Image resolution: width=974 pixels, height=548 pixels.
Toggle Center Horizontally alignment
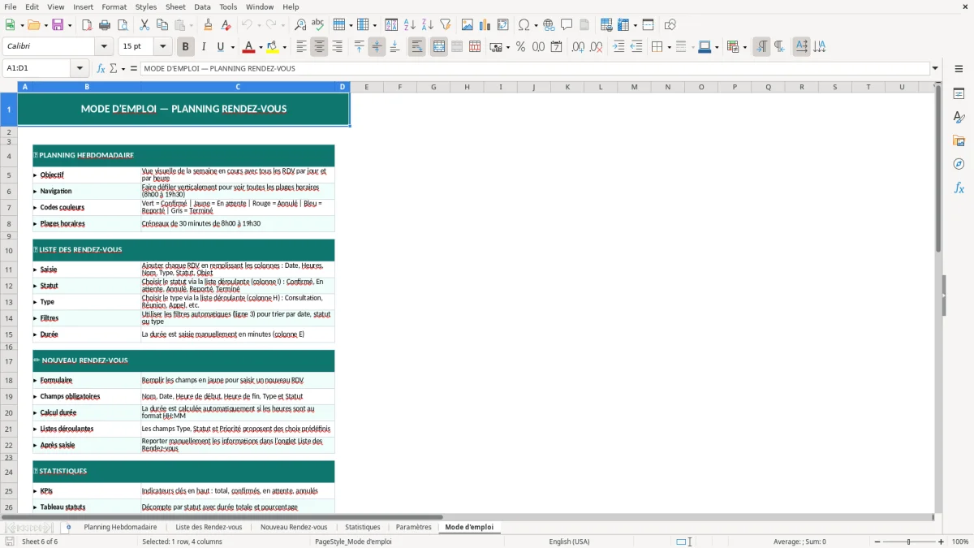point(319,47)
